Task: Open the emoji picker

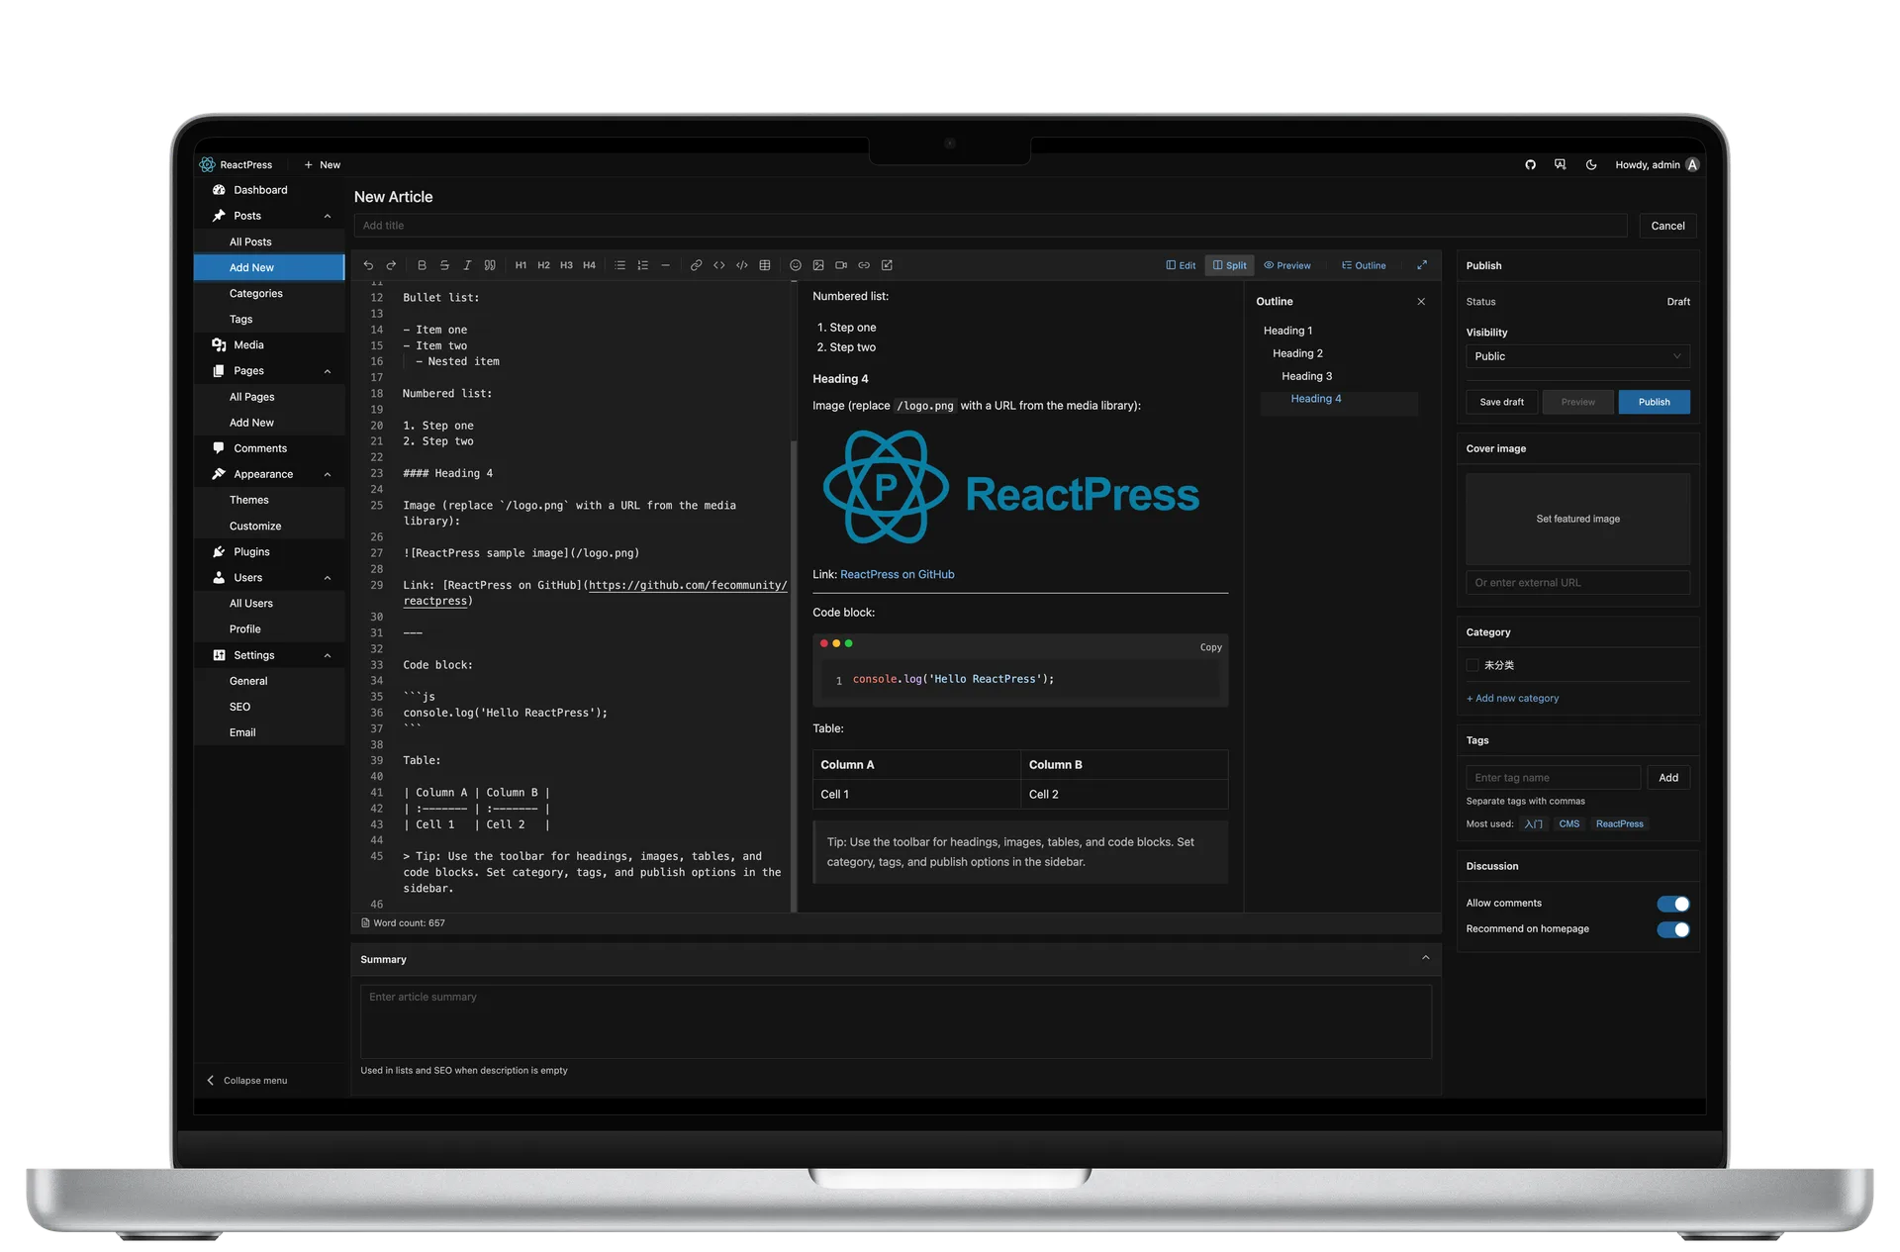Action: tap(795, 265)
